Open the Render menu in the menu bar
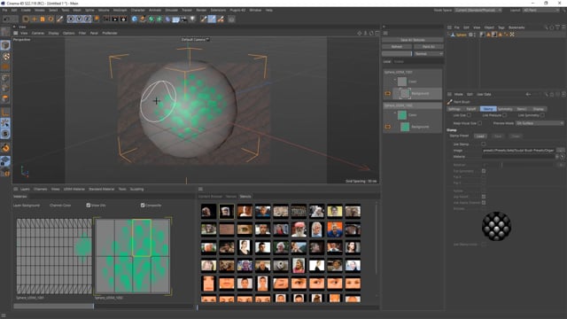 [201, 10]
